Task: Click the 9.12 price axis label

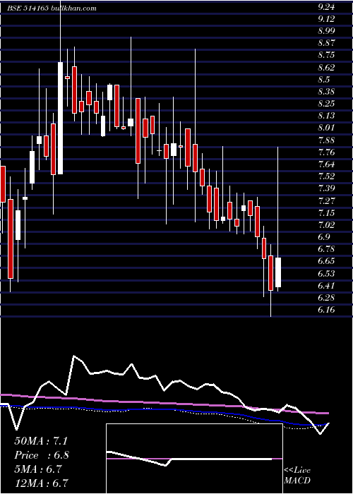Action: pyautogui.click(x=325, y=20)
